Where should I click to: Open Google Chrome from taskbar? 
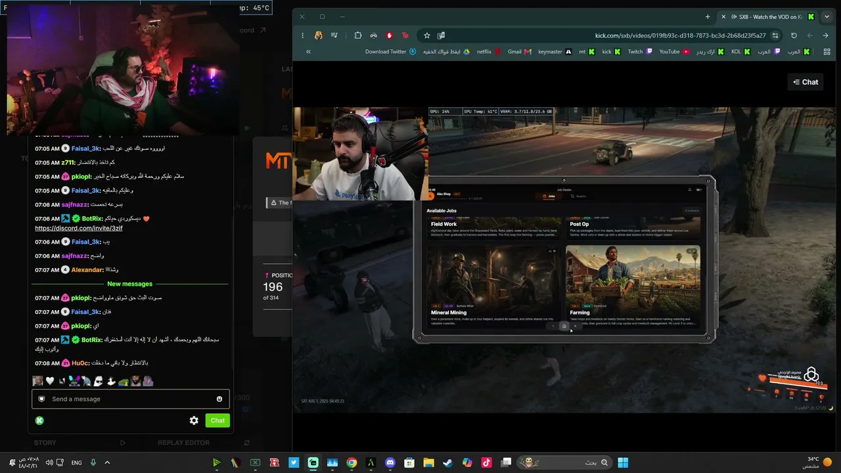tap(352, 462)
